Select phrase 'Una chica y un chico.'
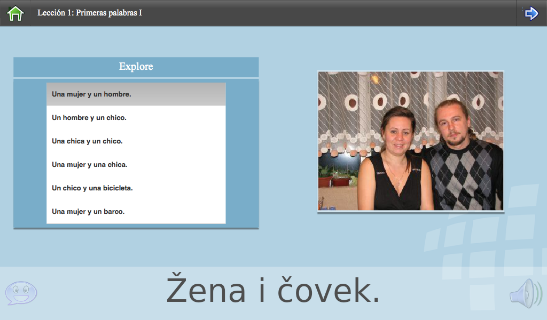Screen dimensions: 547x320 tap(136, 141)
